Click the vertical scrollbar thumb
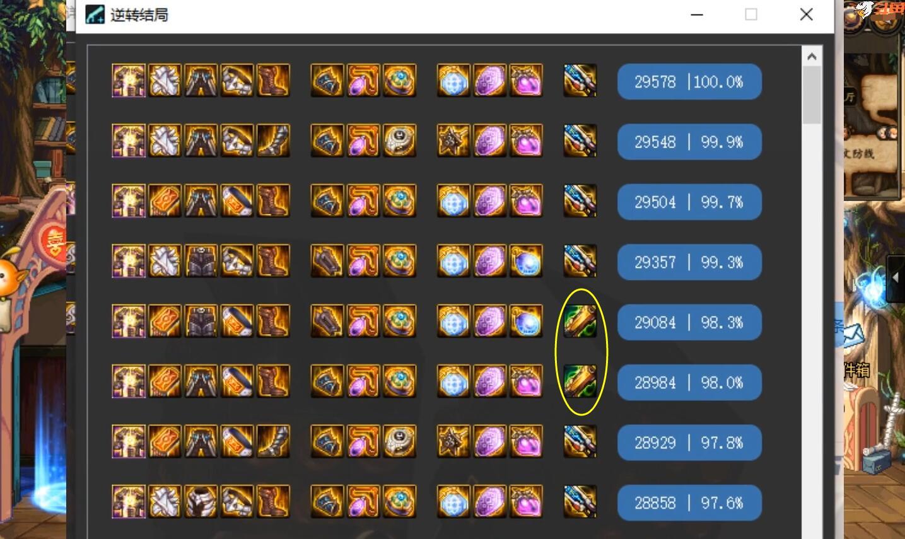Screen dimensions: 905x539 [812, 95]
